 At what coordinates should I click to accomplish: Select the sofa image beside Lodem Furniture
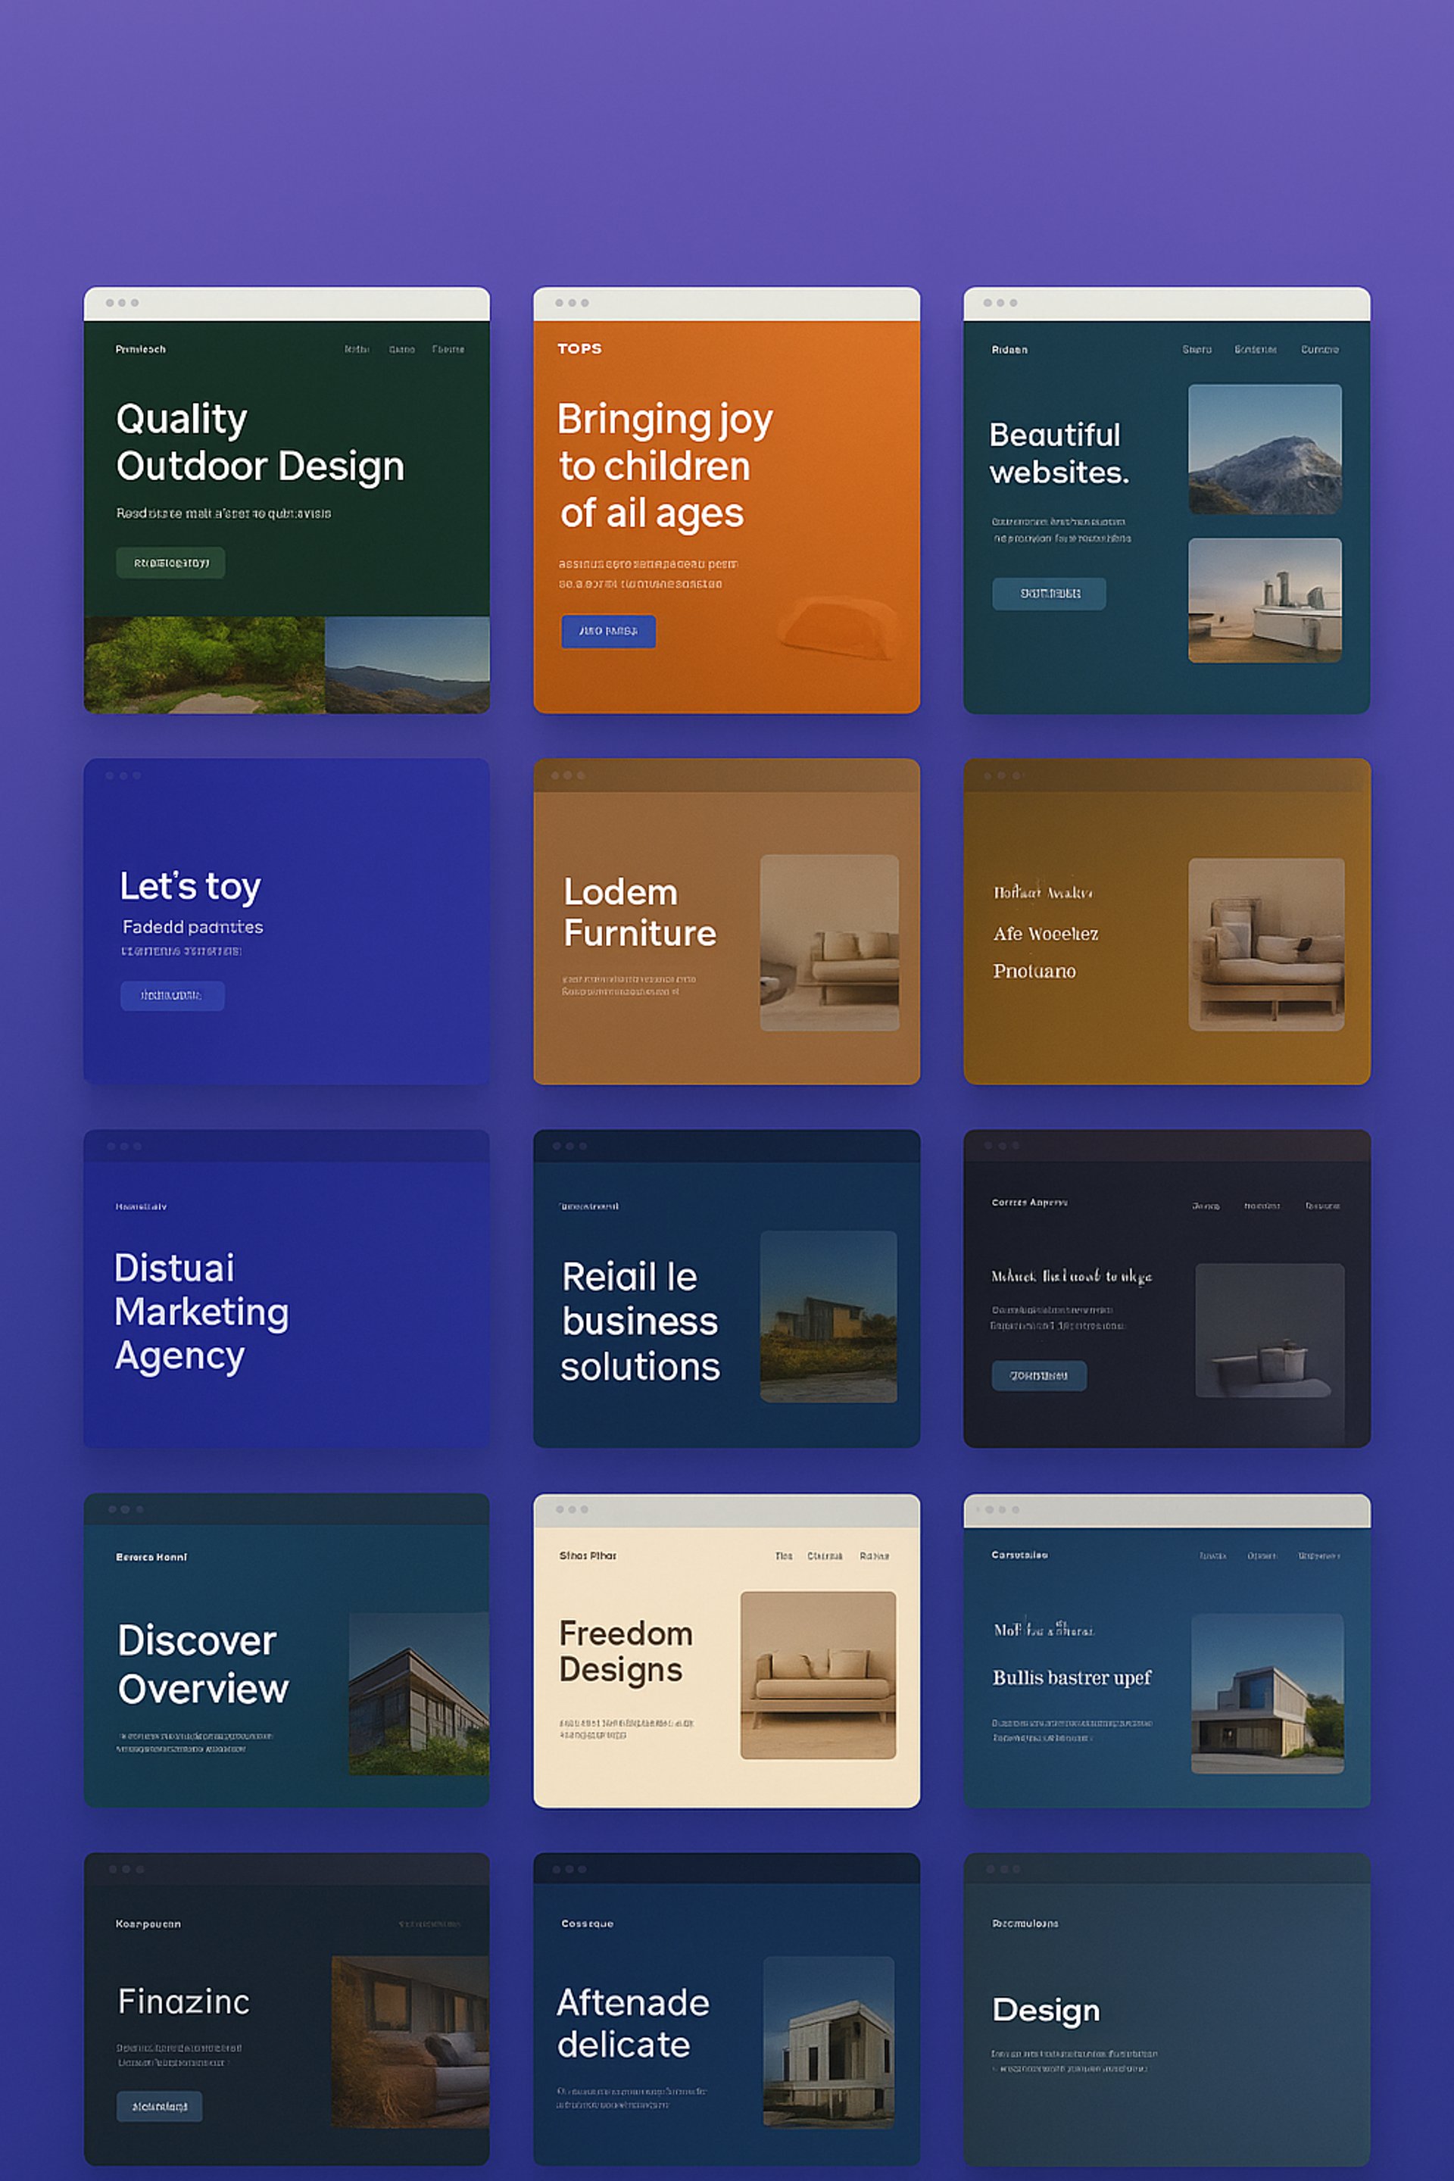[829, 942]
